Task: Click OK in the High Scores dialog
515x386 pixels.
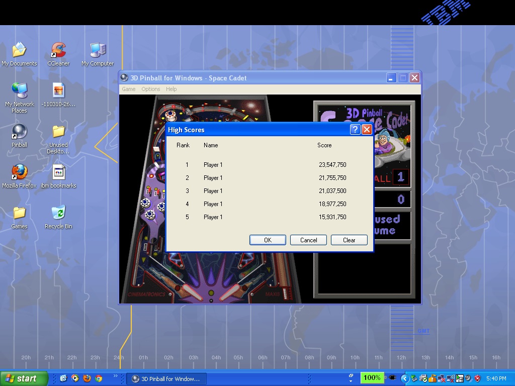Action: tap(268, 240)
